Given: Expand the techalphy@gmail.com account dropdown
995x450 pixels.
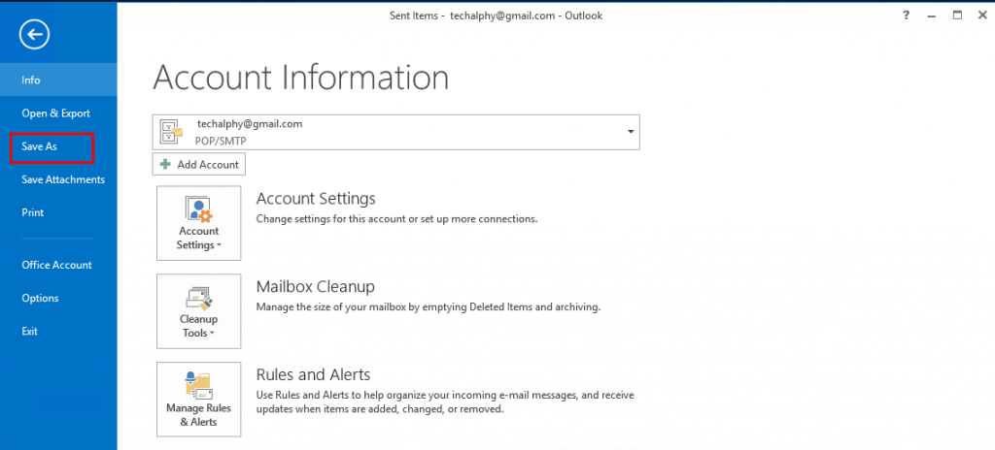Looking at the screenshot, I should pos(631,132).
